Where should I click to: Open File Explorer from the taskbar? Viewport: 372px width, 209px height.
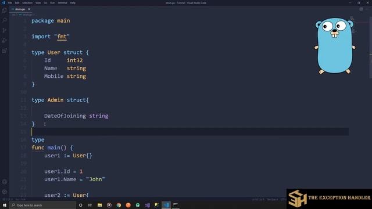99,205
